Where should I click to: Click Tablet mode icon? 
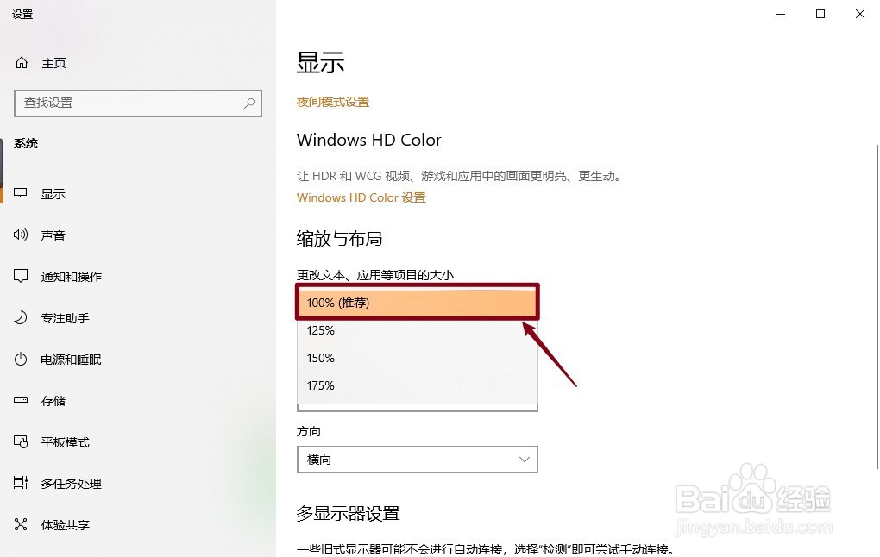click(x=22, y=442)
